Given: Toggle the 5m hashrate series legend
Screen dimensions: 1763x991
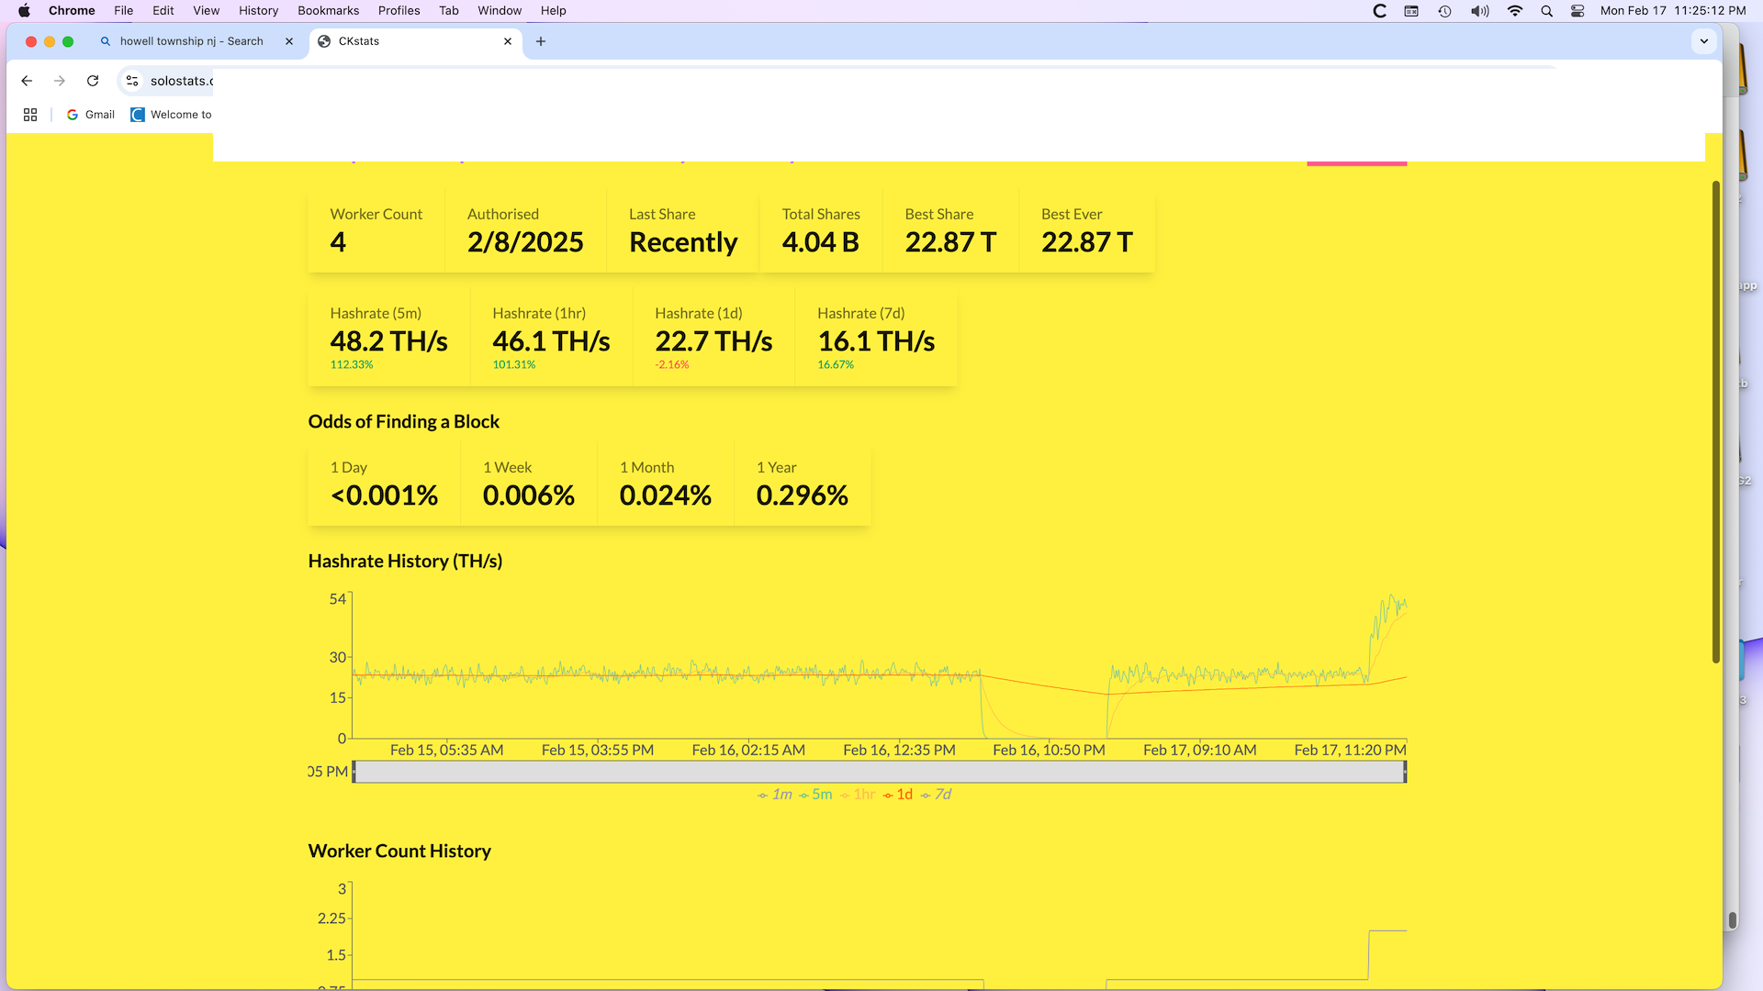Looking at the screenshot, I should [815, 795].
